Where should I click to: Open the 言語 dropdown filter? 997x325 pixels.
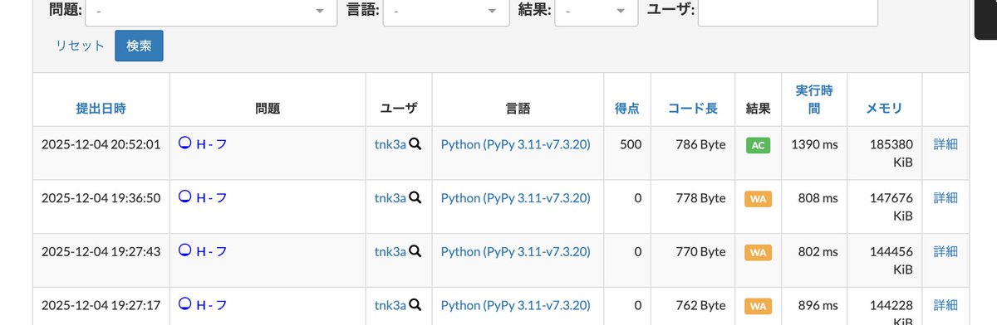pos(446,11)
